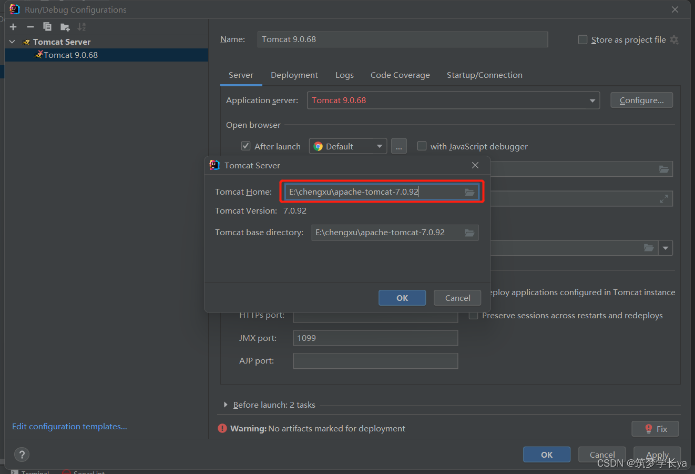Viewport: 695px width, 474px height.
Task: Move into new folder icon
Action: point(65,27)
